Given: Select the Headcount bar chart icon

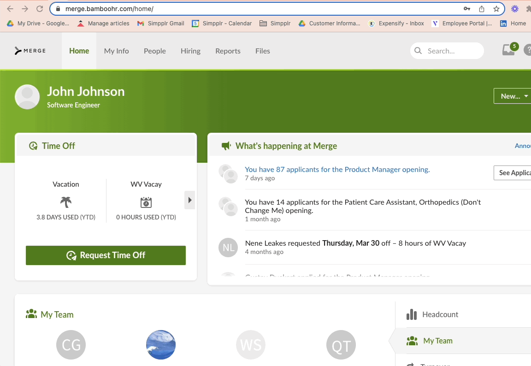Looking at the screenshot, I should click(411, 314).
